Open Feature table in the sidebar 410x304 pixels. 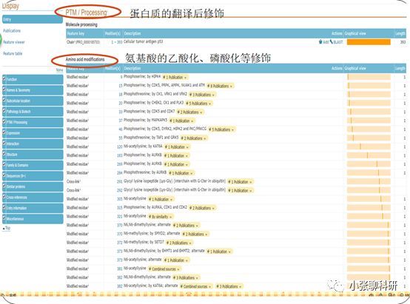click(13, 53)
